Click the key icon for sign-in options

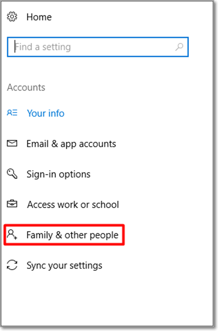(12, 174)
